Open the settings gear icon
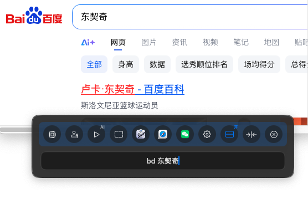 pyautogui.click(x=207, y=134)
